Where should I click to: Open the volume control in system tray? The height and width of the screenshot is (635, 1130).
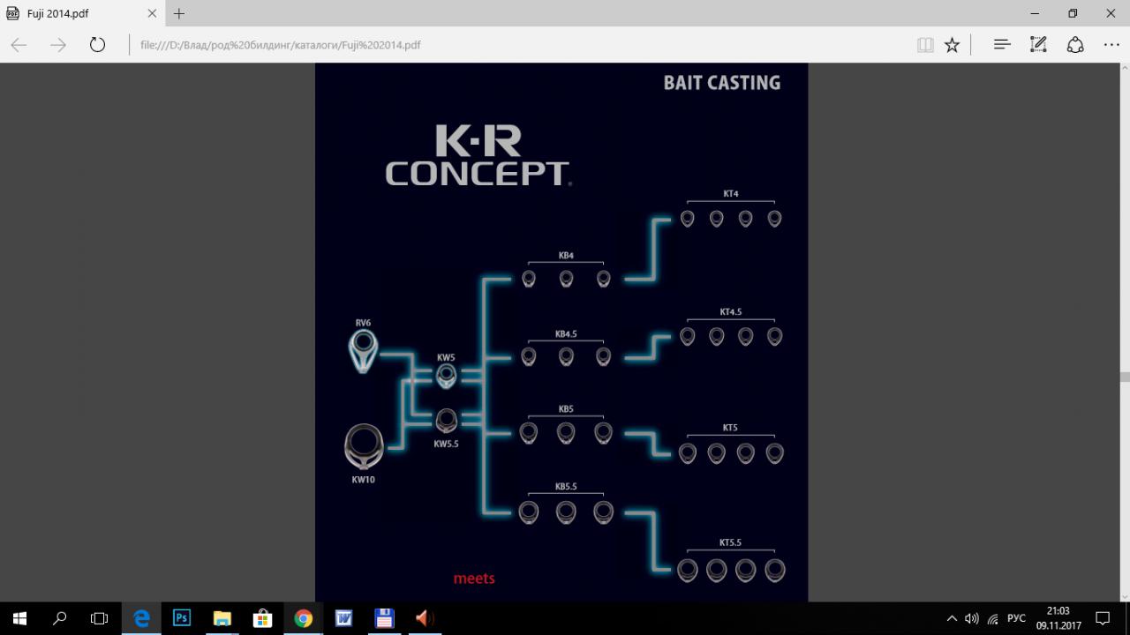pos(972,618)
